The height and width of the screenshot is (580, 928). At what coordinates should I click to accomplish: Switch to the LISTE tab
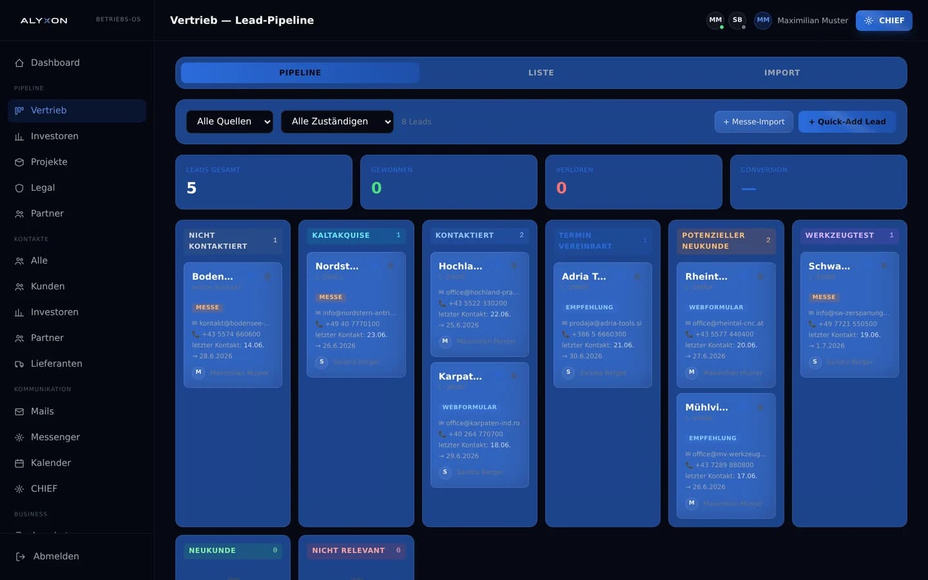[541, 73]
